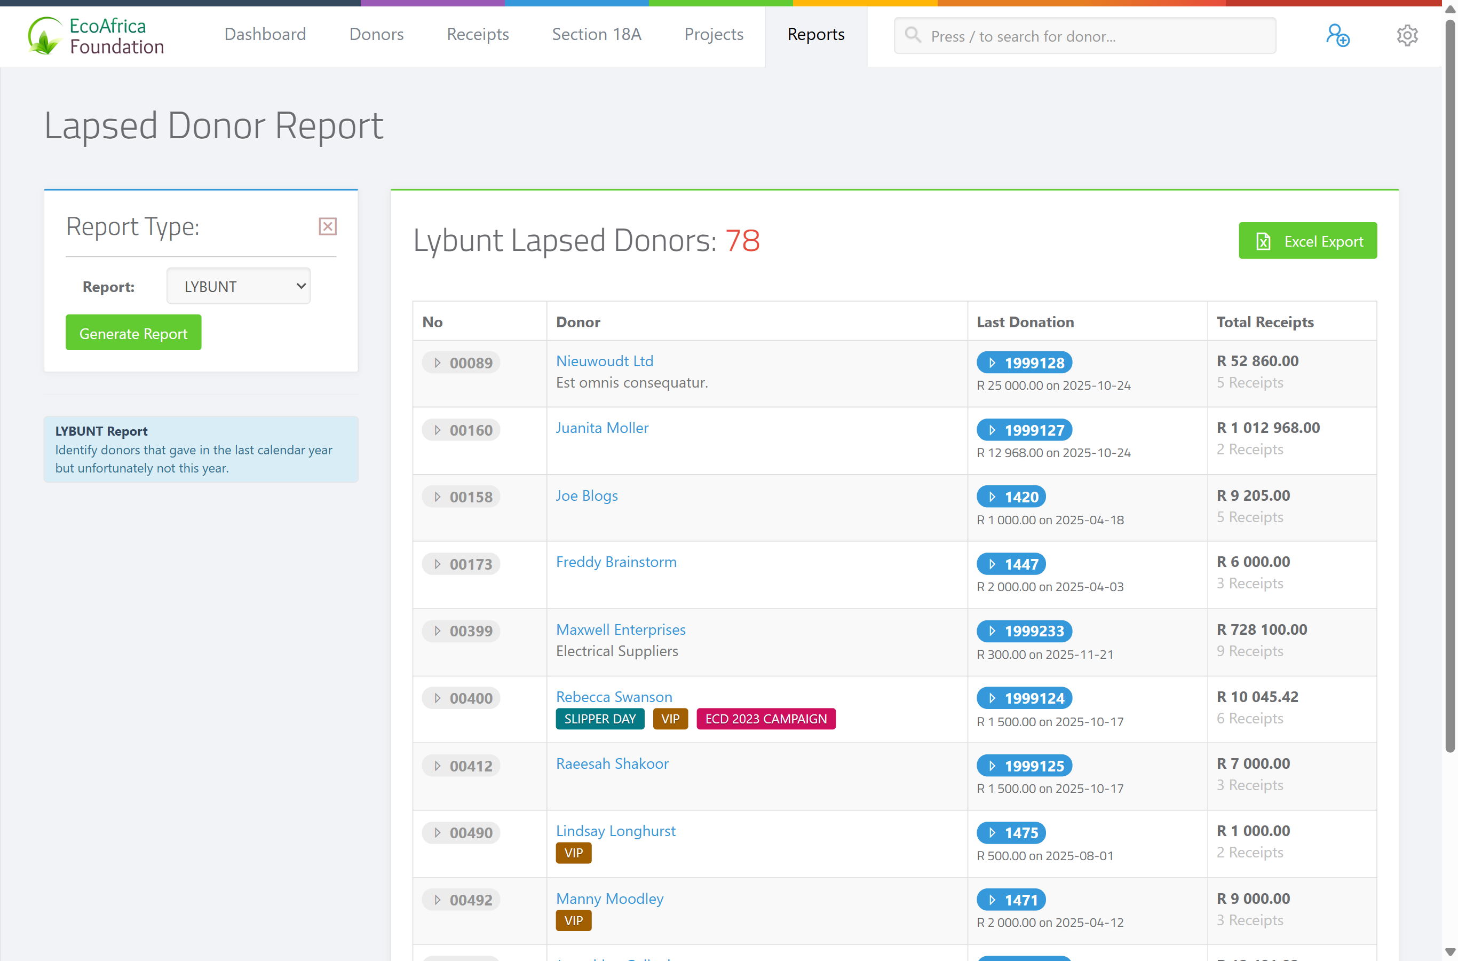Open donor Juanita Moller
This screenshot has height=961, width=1458.
[x=602, y=428]
